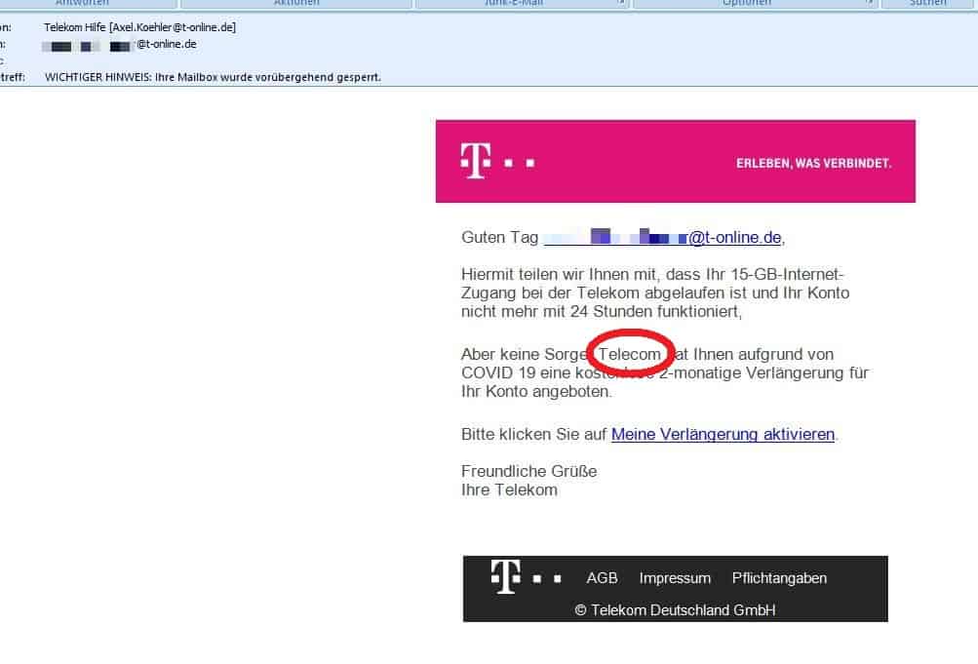Select the Antworten ribbon group label
This screenshot has height=664, width=978.
[x=82, y=4]
